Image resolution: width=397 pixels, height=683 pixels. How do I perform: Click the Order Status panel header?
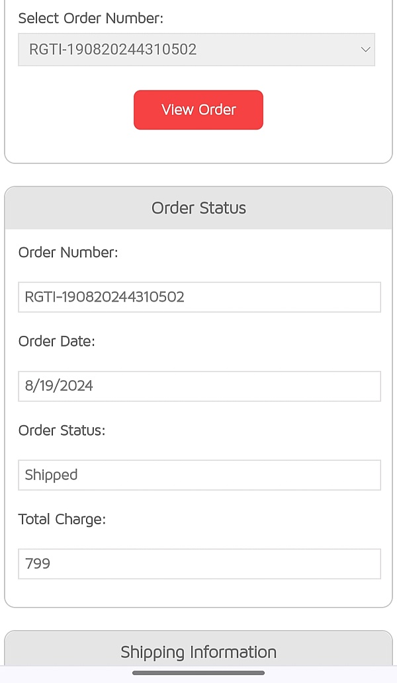pyautogui.click(x=198, y=208)
